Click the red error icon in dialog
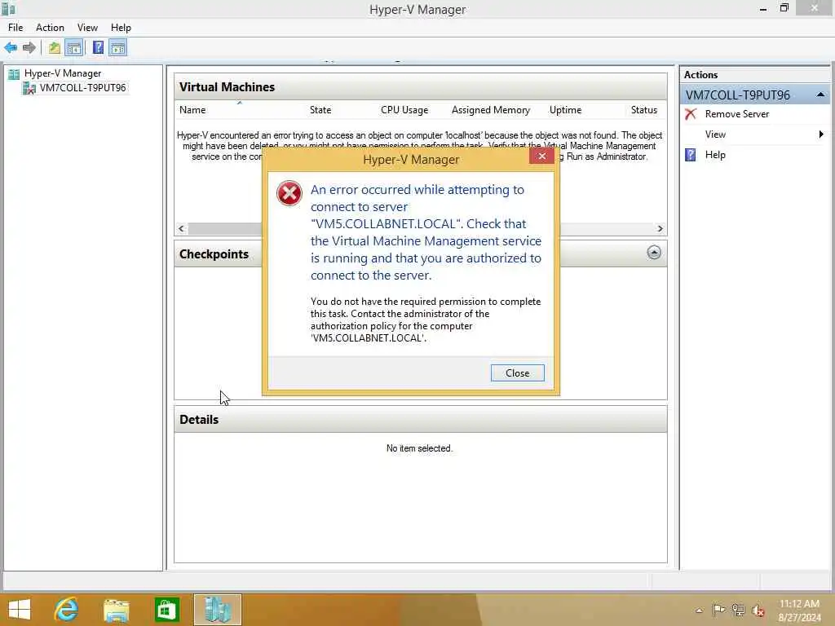Screen dimensions: 835x626 pos(289,193)
